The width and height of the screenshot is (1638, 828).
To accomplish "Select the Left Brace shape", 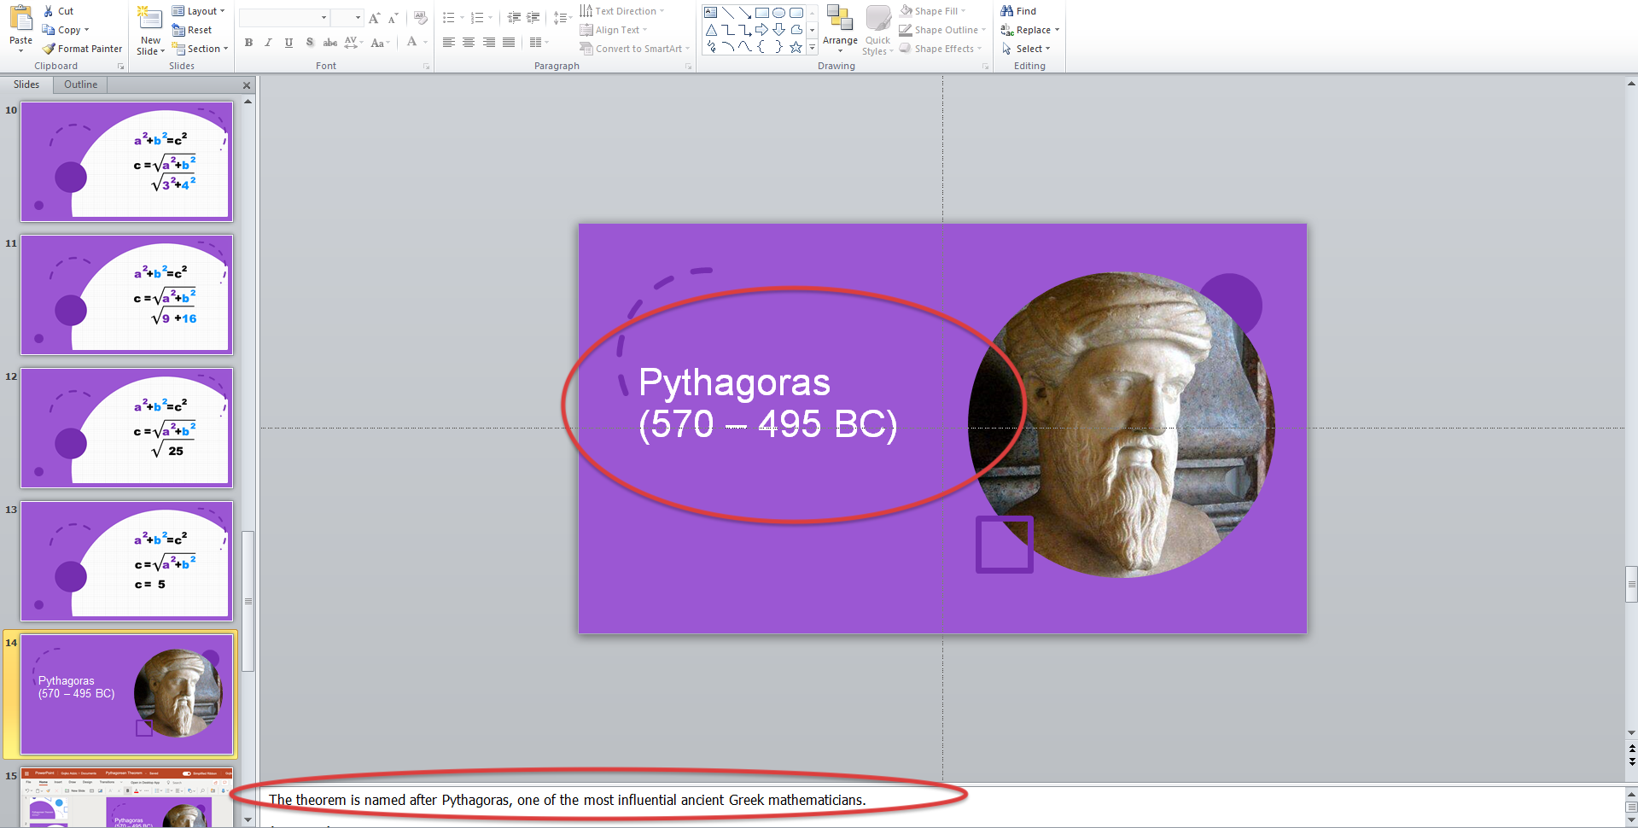I will tap(762, 47).
